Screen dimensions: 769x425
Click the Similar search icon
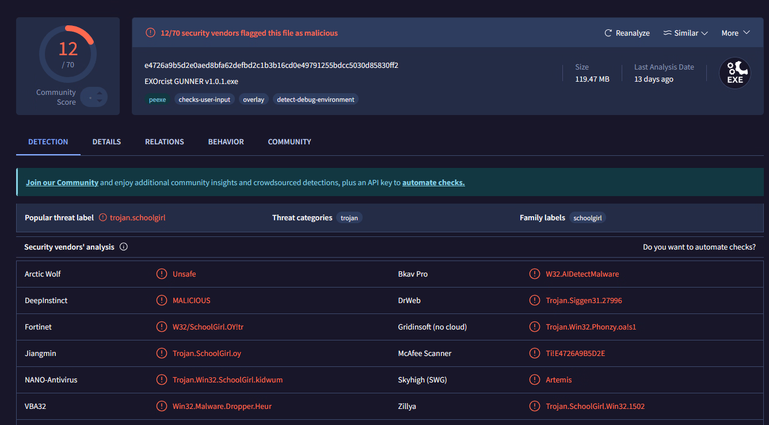point(668,33)
